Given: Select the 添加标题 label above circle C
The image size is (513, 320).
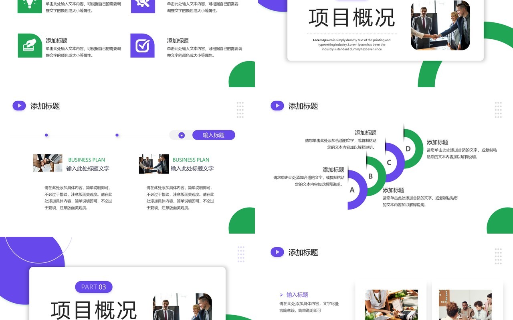Looking at the screenshot, I should [366, 133].
